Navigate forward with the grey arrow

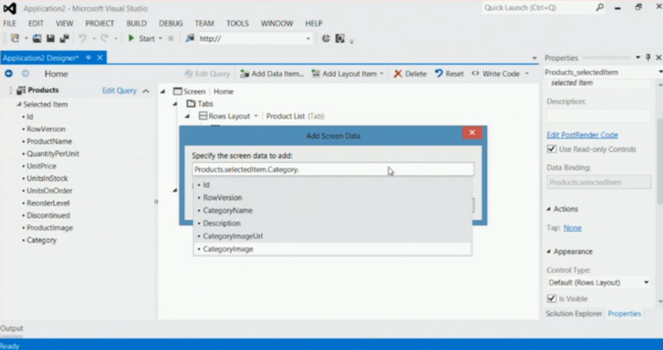click(26, 73)
